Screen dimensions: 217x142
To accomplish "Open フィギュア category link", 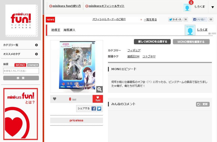I will pos(134,50).
